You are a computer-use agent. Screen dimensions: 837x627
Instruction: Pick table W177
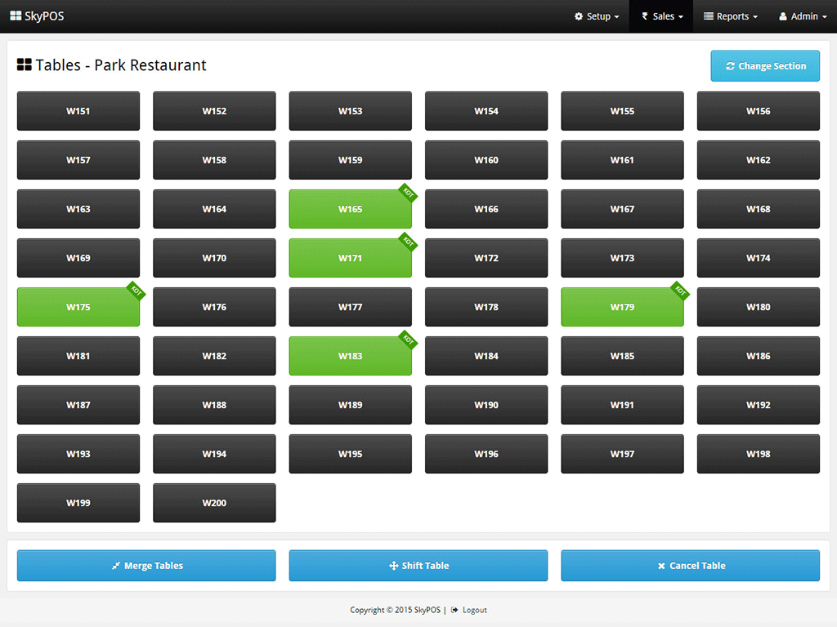pyautogui.click(x=350, y=307)
